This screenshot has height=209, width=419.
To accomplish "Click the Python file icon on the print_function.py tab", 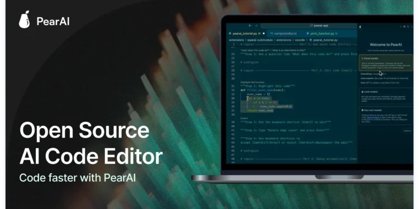I will click(308, 33).
